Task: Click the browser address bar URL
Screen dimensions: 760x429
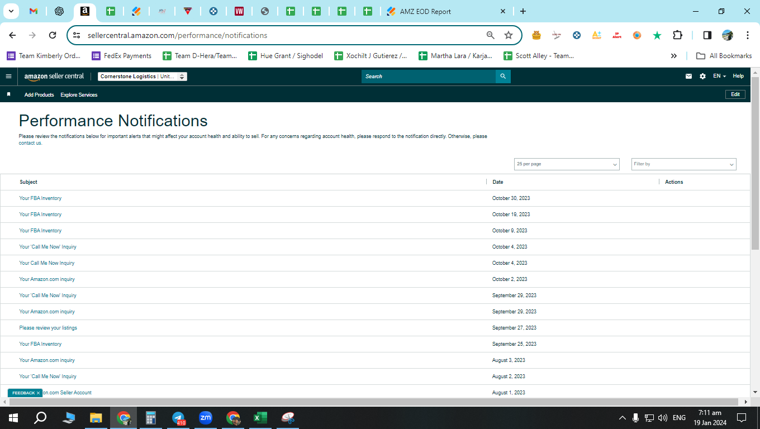Action: (x=178, y=35)
